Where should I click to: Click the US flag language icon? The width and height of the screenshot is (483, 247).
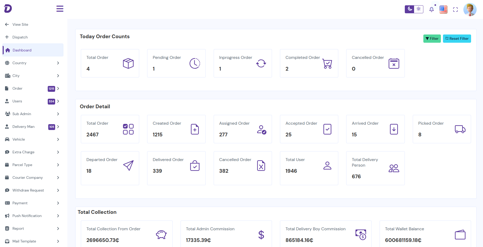444,10
